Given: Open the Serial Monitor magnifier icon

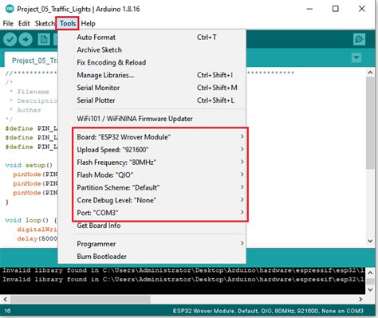Looking at the screenshot, I should point(359,40).
